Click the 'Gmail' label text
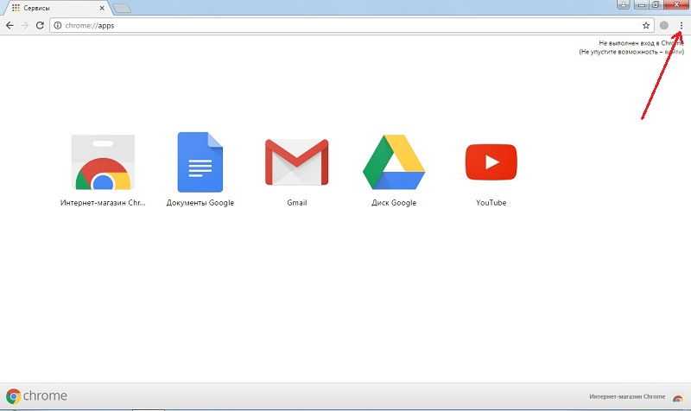691x411 pixels. (296, 203)
